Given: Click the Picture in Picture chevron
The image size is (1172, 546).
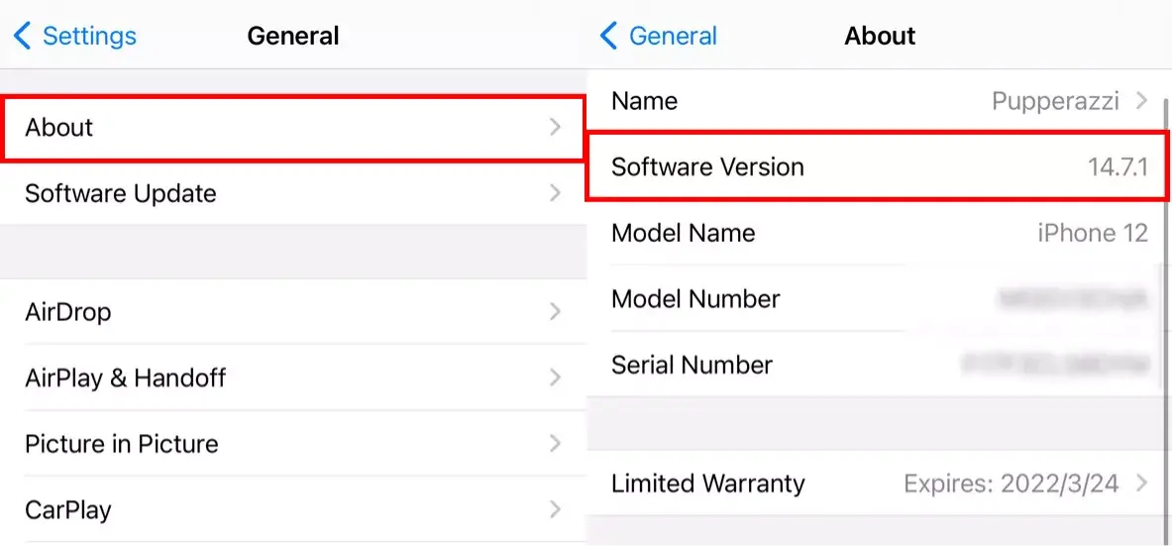Looking at the screenshot, I should [556, 444].
